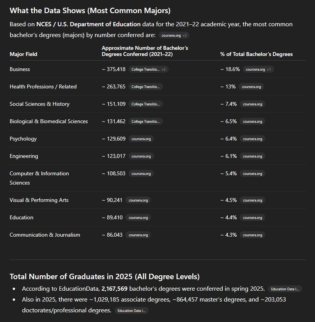Click heading 'What the Data Shows (Most Common Majors)'
The height and width of the screenshot is (322, 315).
[x=90, y=11]
